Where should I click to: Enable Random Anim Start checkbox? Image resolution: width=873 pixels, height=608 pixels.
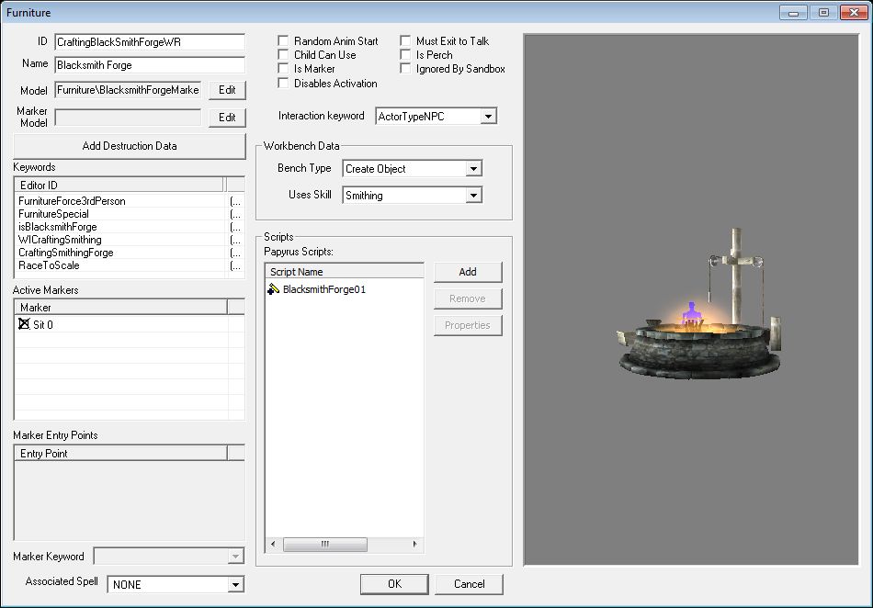click(283, 40)
